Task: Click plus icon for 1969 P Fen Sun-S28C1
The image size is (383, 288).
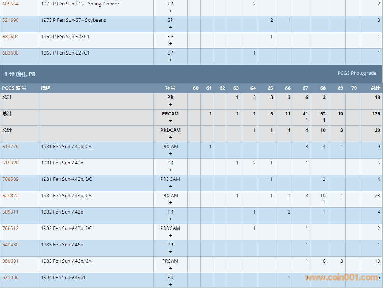Action: click(170, 44)
